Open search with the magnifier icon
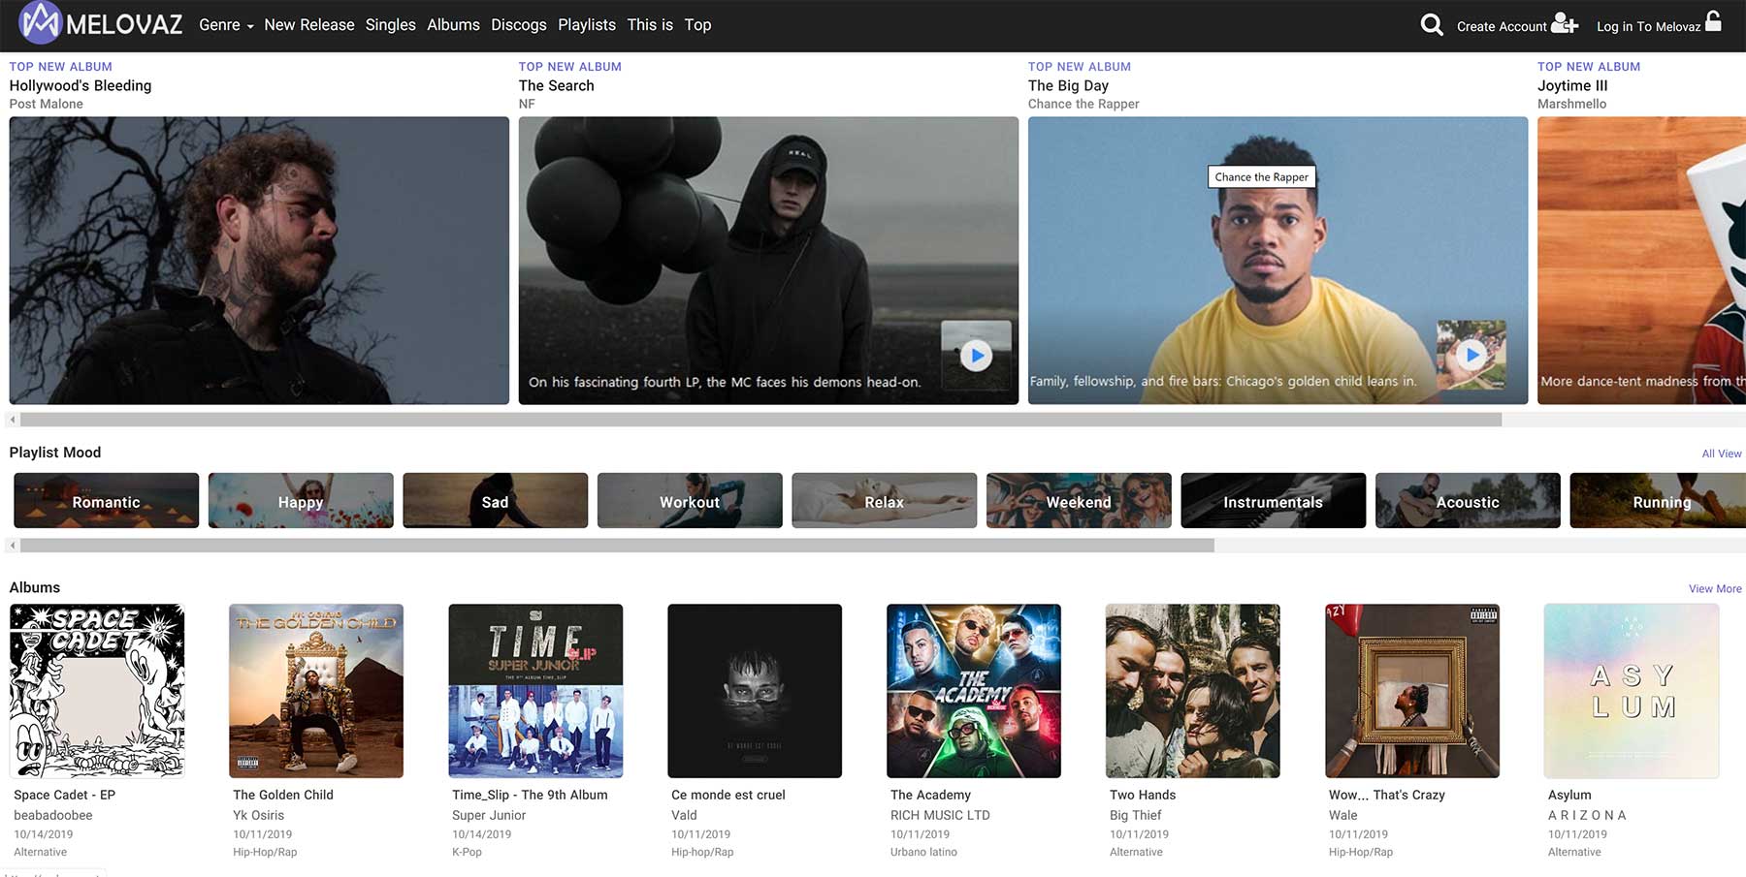Image resolution: width=1746 pixels, height=877 pixels. click(x=1431, y=25)
